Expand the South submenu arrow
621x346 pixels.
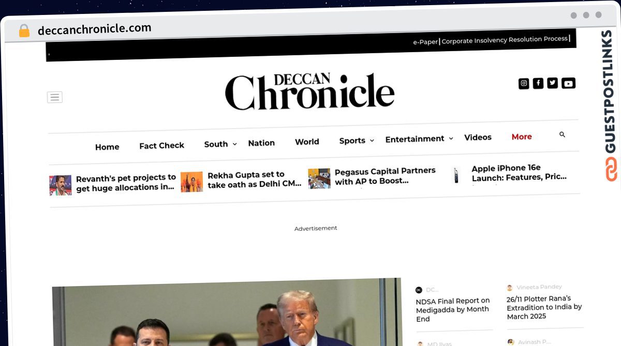(234, 144)
